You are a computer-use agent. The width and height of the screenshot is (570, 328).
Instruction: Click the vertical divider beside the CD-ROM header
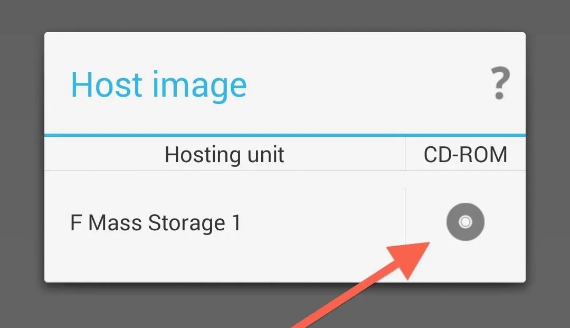405,154
